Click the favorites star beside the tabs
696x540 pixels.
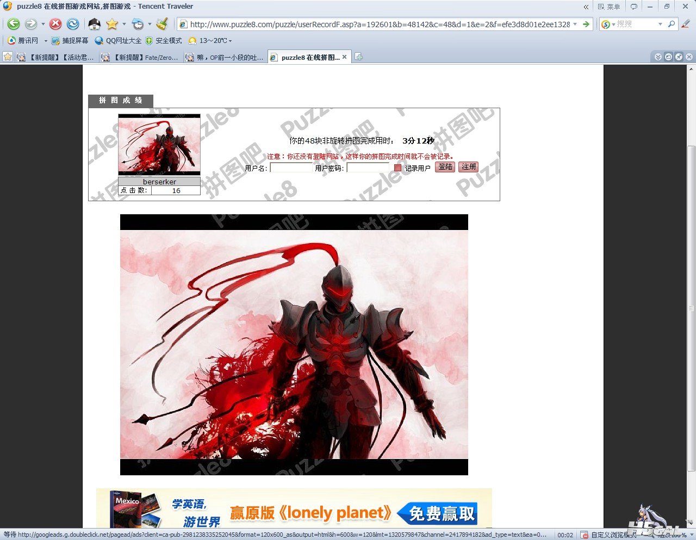[7, 57]
